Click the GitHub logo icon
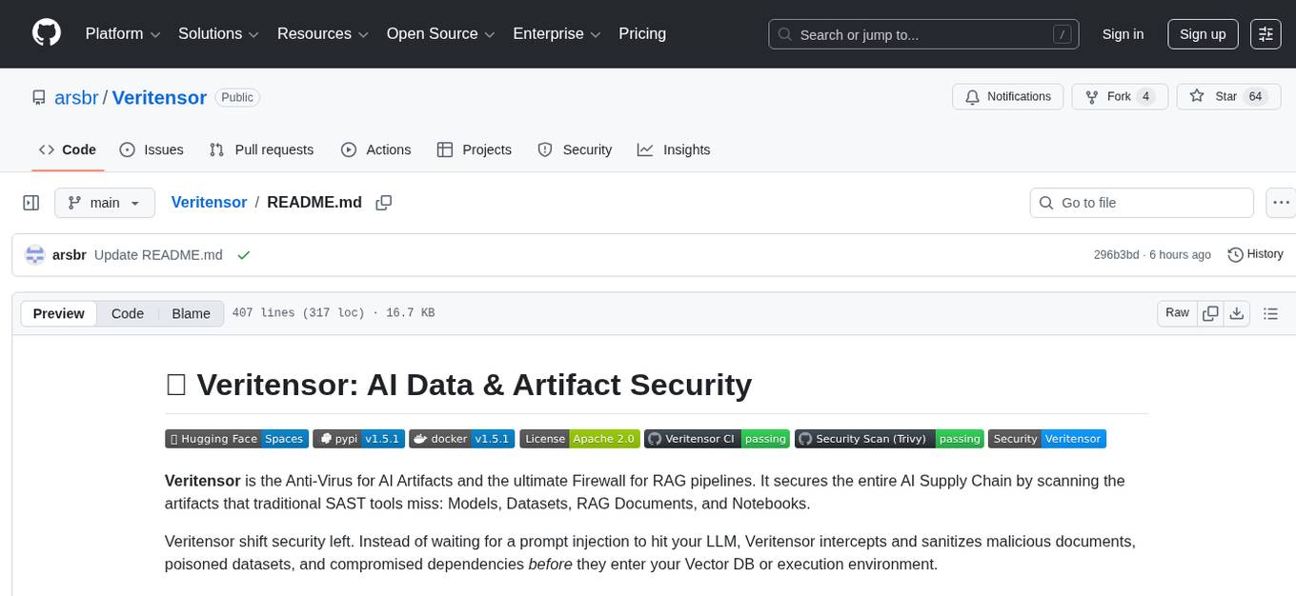1296x596 pixels. (47, 33)
